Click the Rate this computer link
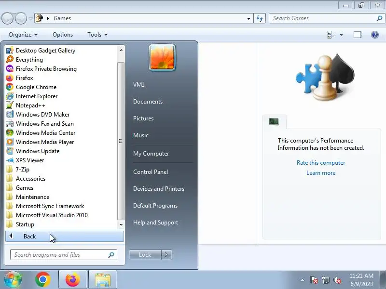 click(x=321, y=163)
